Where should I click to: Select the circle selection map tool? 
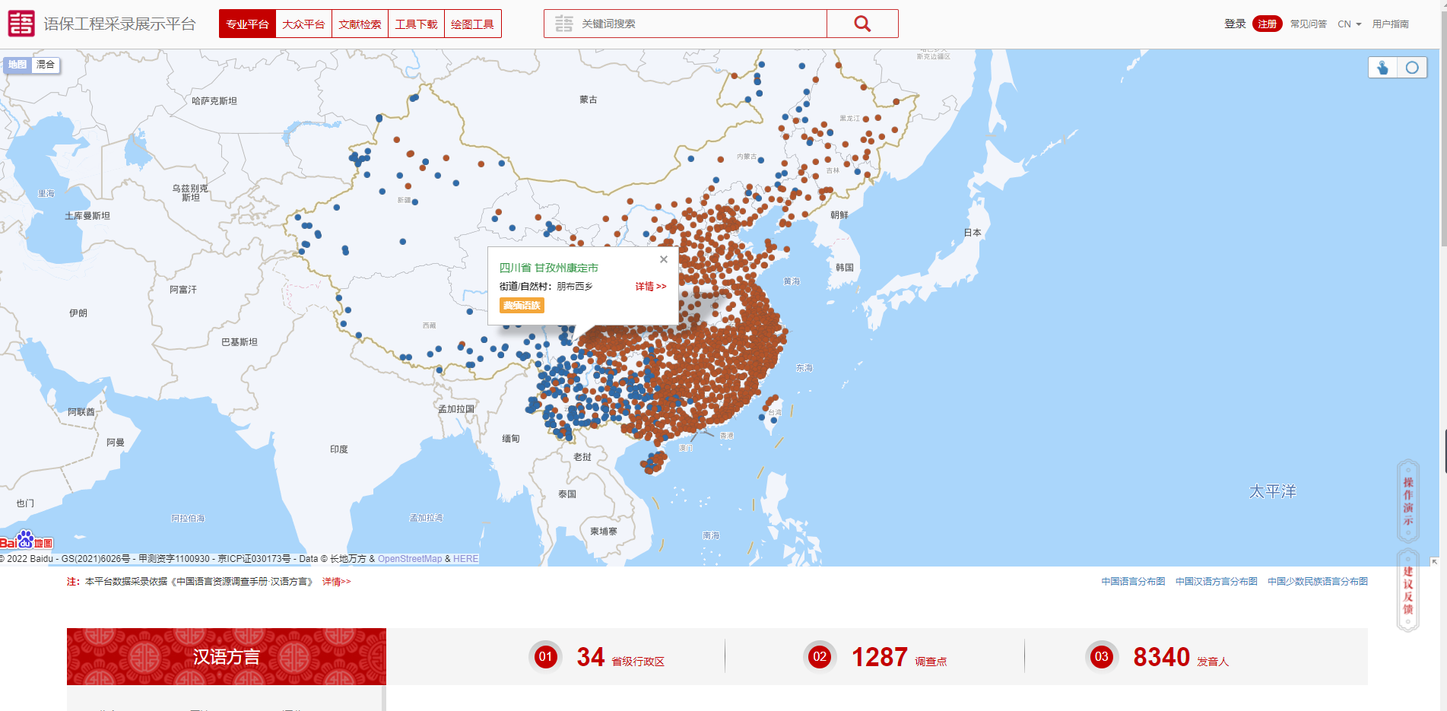1412,68
